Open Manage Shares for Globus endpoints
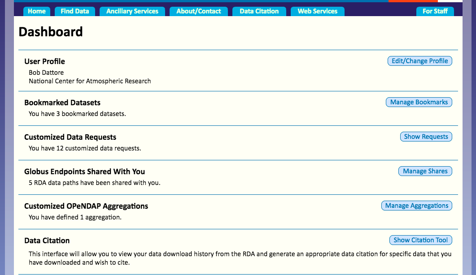Screen dimensions: 476x275 [425, 171]
